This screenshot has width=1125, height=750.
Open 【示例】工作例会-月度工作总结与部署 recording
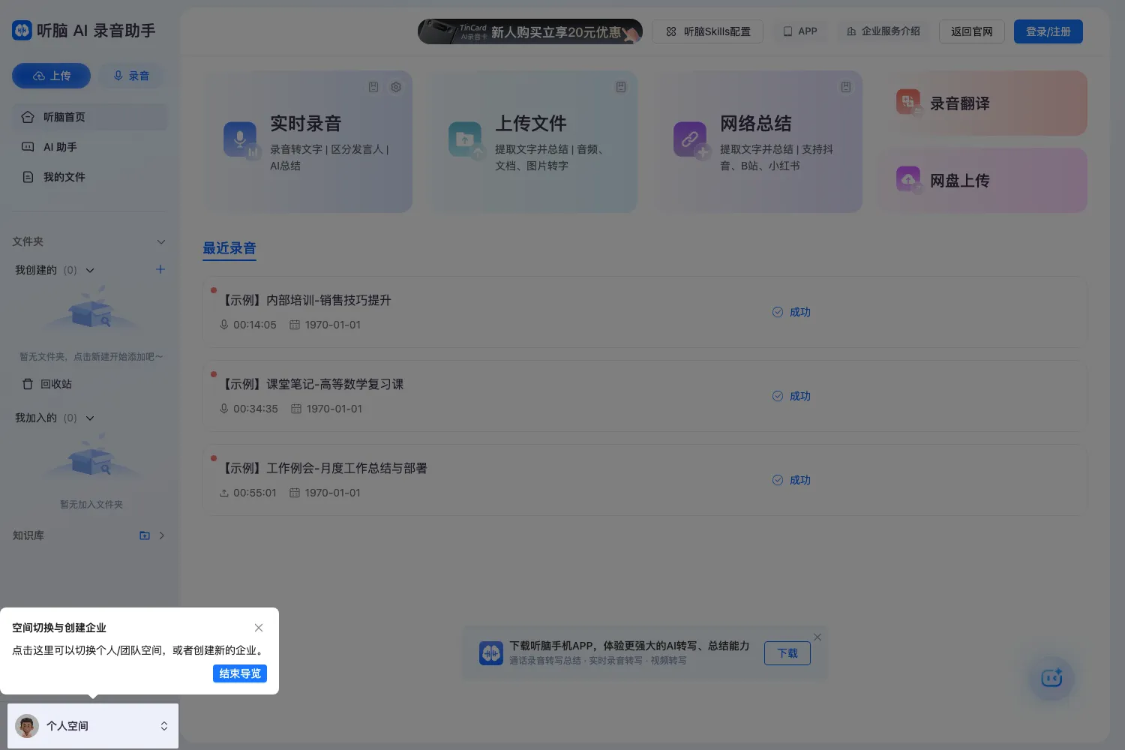point(645,480)
